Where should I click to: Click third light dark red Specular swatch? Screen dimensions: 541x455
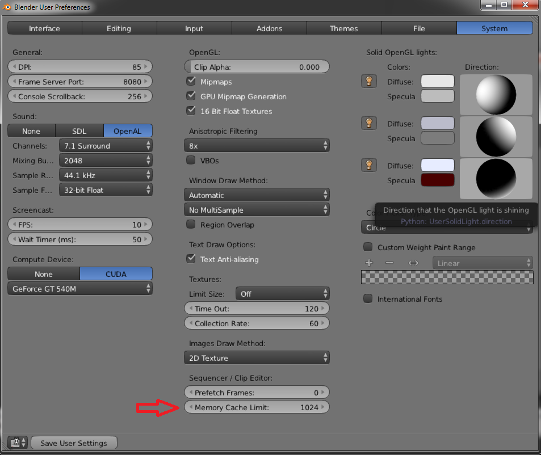tap(438, 180)
